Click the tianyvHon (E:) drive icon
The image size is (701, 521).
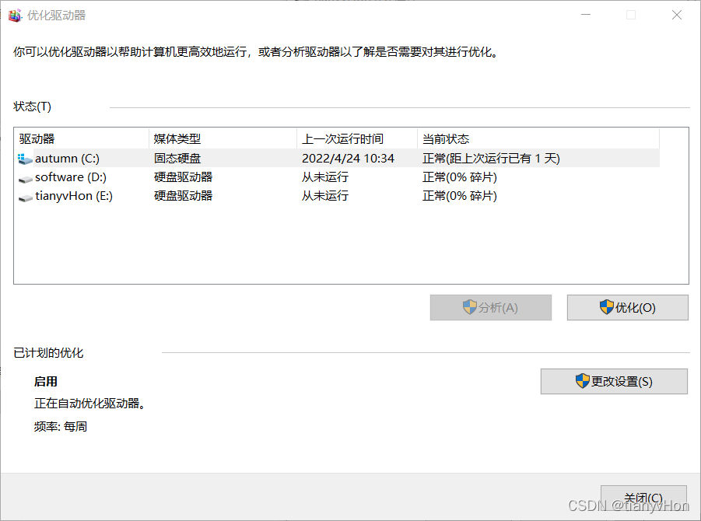25,198
